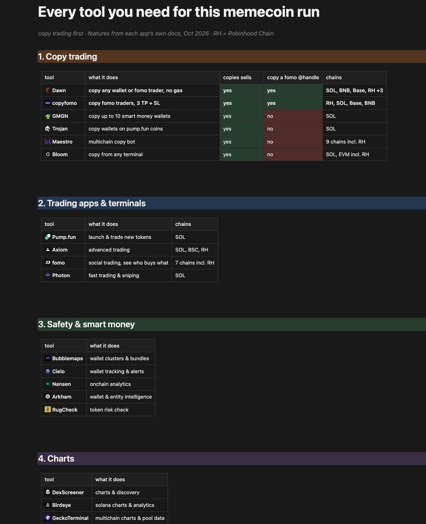Click the green '3. Safety & smart money' header
This screenshot has width=426, height=524.
[232, 324]
